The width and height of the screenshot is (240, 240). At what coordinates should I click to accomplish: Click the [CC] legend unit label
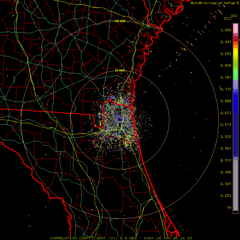[x=227, y=18]
